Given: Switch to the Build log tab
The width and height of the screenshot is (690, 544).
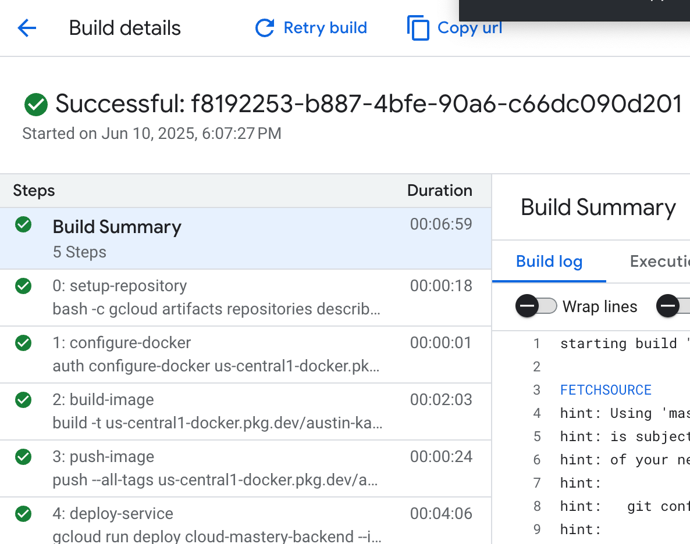Looking at the screenshot, I should pos(549,262).
